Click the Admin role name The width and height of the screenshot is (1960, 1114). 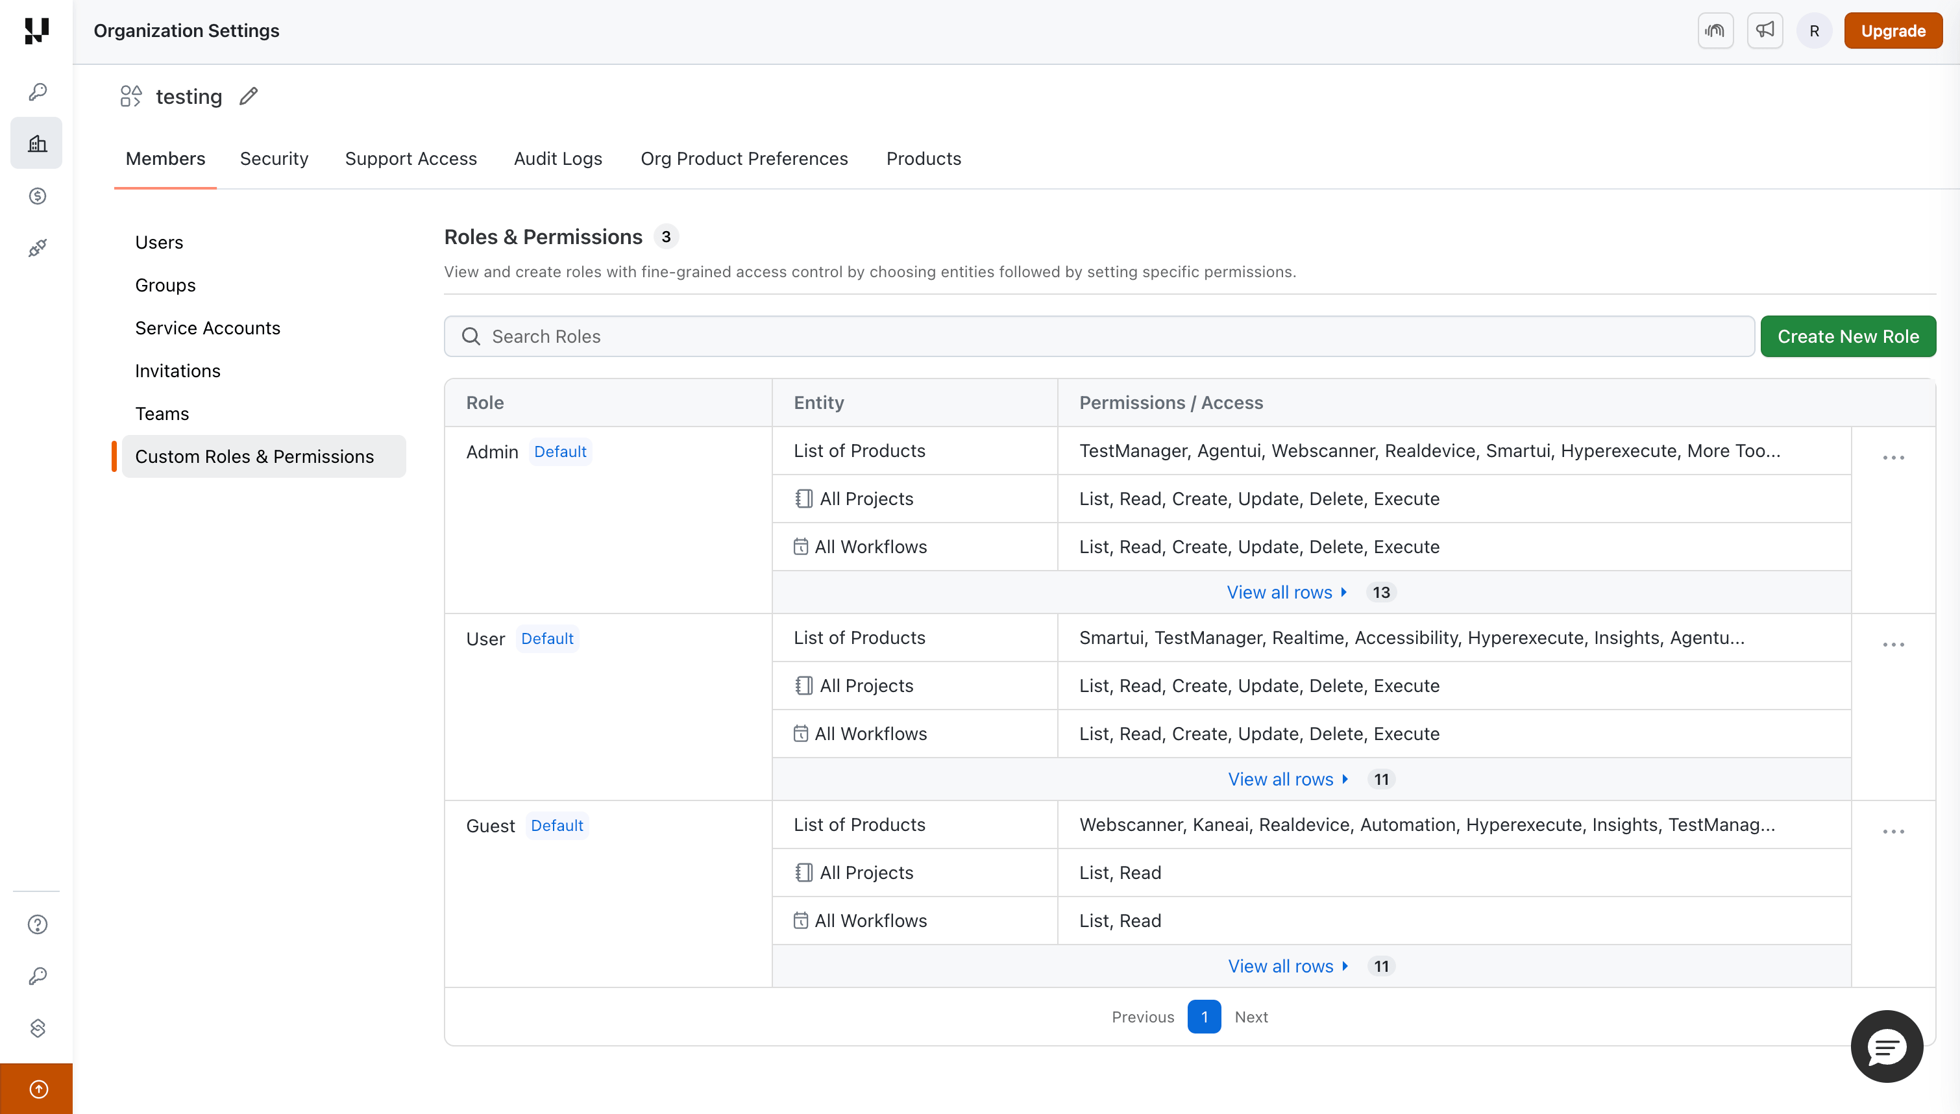click(492, 452)
